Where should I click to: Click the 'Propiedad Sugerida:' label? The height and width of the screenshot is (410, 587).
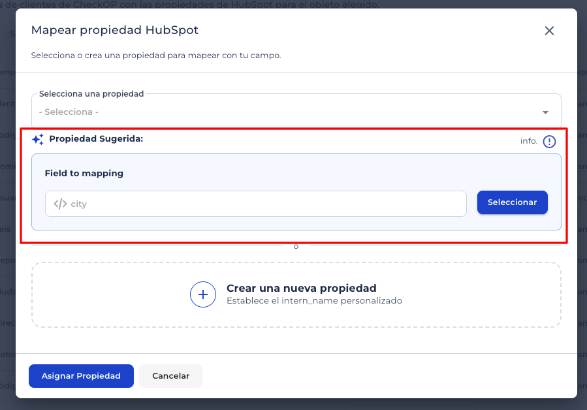pos(96,139)
